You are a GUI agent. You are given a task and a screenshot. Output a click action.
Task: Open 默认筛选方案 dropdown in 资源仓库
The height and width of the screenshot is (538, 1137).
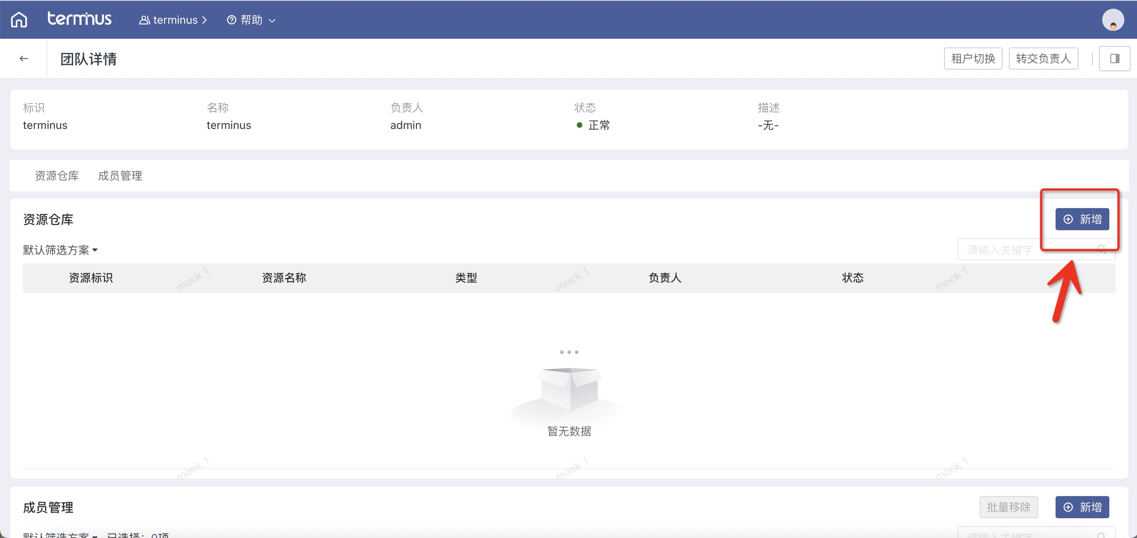(x=60, y=250)
